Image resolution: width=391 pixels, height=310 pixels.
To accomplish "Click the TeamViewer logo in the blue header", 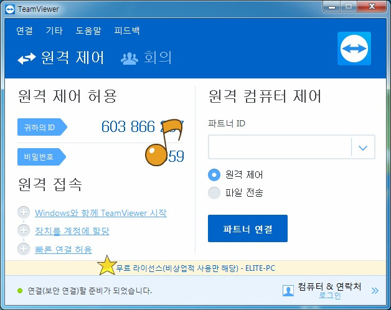I will click(x=354, y=49).
